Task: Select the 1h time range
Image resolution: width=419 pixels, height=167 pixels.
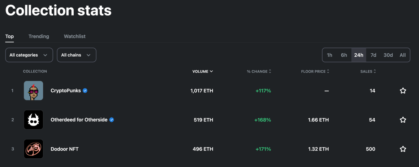Action: click(x=329, y=55)
